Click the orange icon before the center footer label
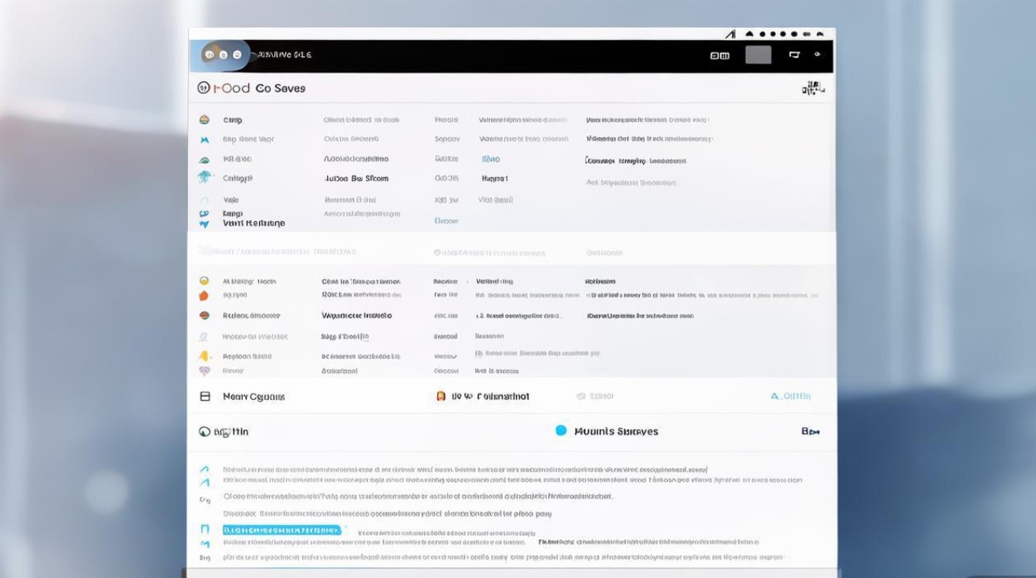1036x578 pixels. pos(441,396)
